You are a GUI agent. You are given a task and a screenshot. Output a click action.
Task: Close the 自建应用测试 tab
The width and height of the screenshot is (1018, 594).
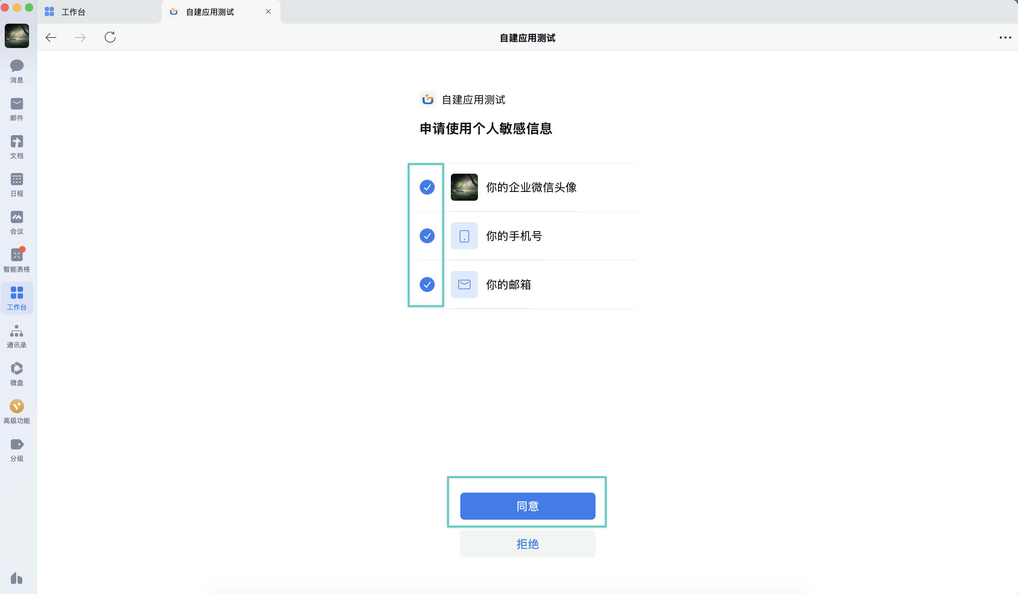[x=268, y=12]
